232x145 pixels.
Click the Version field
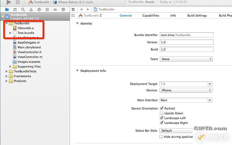(x=186, y=42)
